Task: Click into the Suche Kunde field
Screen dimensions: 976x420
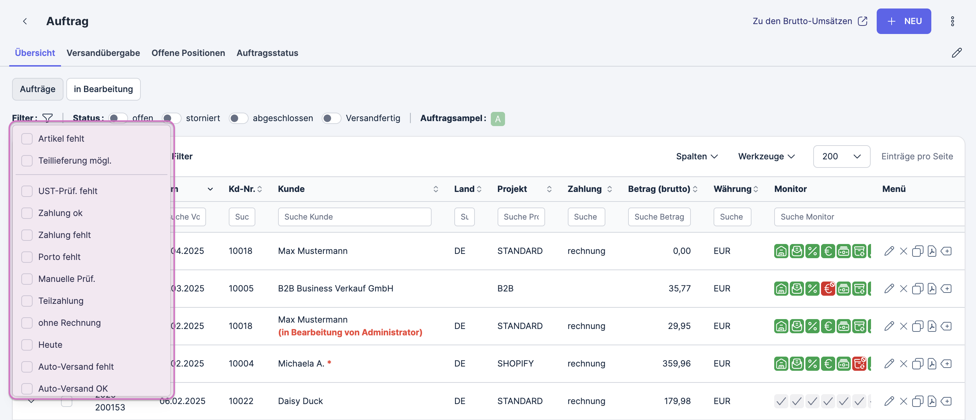Action: (x=354, y=217)
